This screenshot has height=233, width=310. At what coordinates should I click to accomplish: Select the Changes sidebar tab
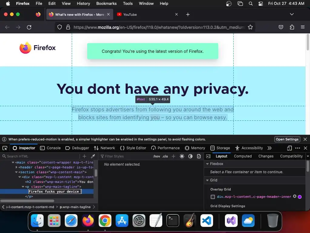[x=266, y=156]
